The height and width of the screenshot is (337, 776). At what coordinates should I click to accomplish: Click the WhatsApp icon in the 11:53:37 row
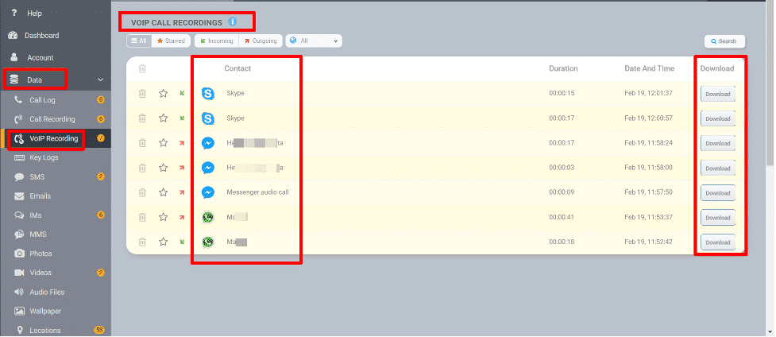(x=208, y=217)
